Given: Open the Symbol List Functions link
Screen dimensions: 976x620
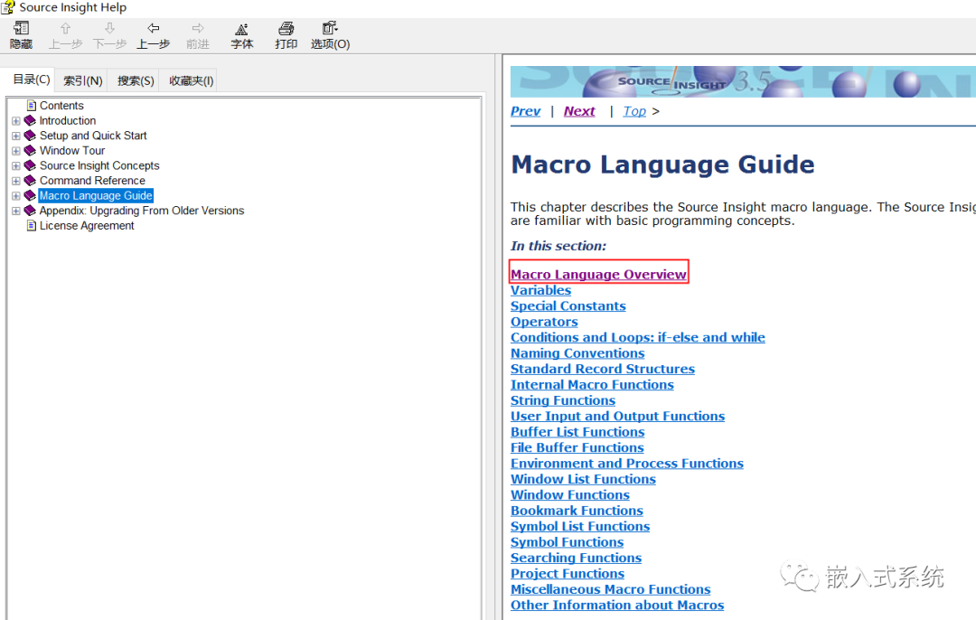Looking at the screenshot, I should (x=581, y=526).
